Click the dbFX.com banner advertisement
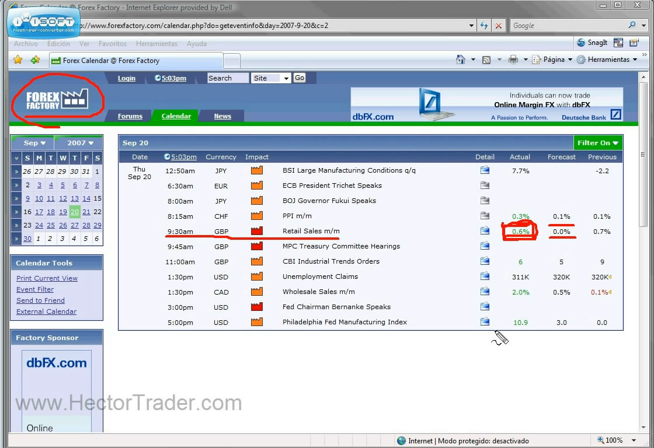Viewport: 654px width, 448px height. [x=487, y=104]
